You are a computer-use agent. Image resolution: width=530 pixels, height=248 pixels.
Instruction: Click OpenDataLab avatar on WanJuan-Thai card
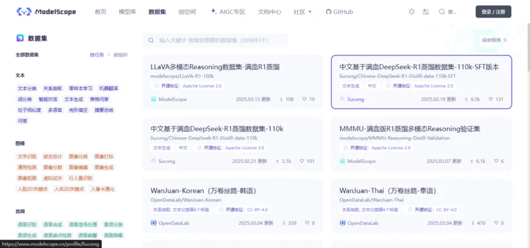point(343,223)
